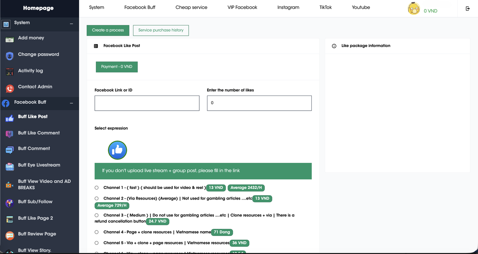Viewport: 478px width, 254px height.
Task: Choose Channel 3 Medium radio option
Action: (97, 215)
